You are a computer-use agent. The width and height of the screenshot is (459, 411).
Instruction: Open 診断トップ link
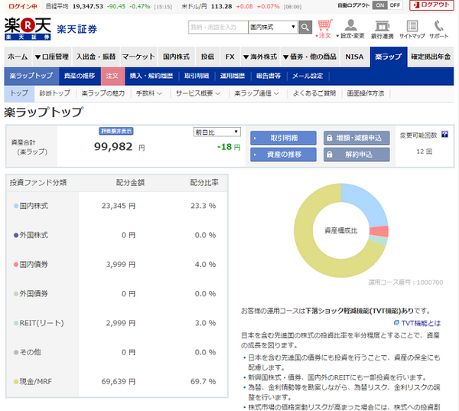pos(55,93)
